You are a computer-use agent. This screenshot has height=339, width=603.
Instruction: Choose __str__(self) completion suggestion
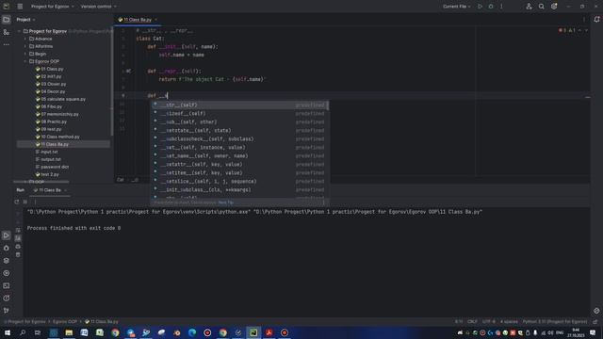coord(239,105)
